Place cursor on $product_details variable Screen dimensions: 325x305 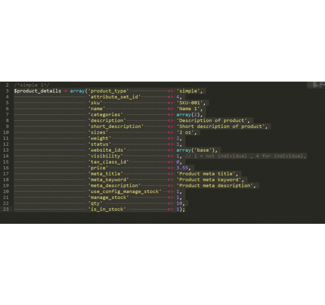(38, 91)
